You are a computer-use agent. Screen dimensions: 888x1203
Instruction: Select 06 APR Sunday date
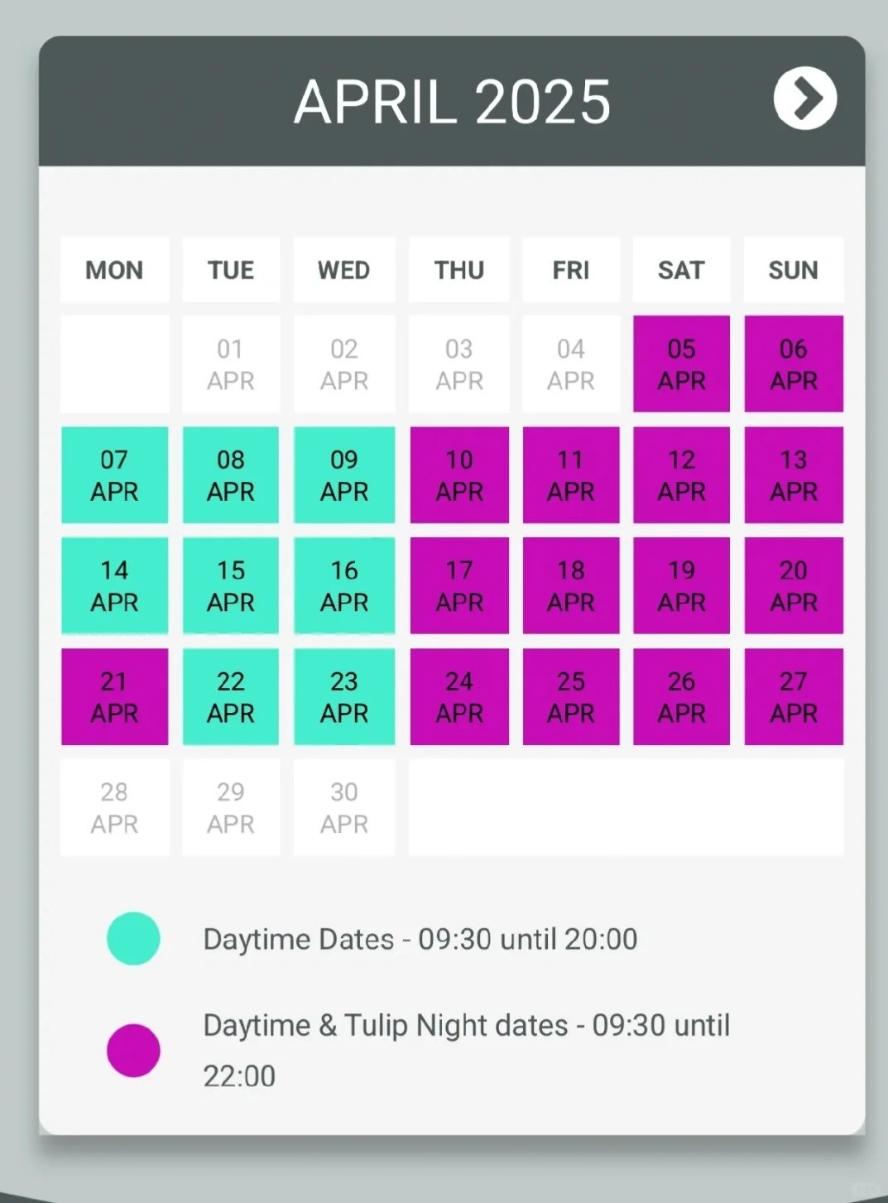pyautogui.click(x=793, y=363)
